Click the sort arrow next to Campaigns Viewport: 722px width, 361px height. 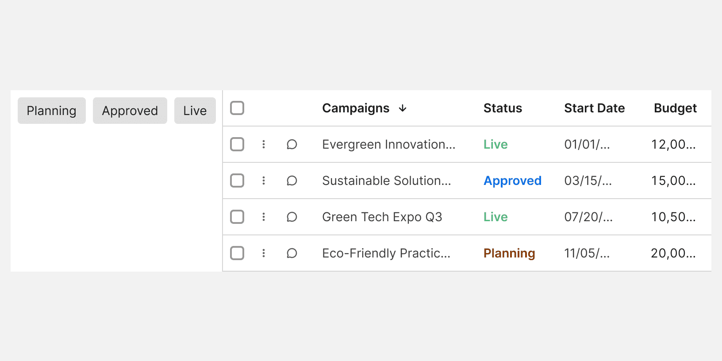[403, 108]
